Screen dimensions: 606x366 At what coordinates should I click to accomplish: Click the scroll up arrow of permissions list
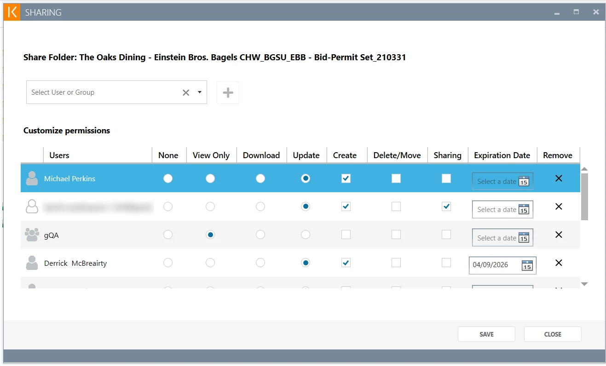click(x=584, y=169)
